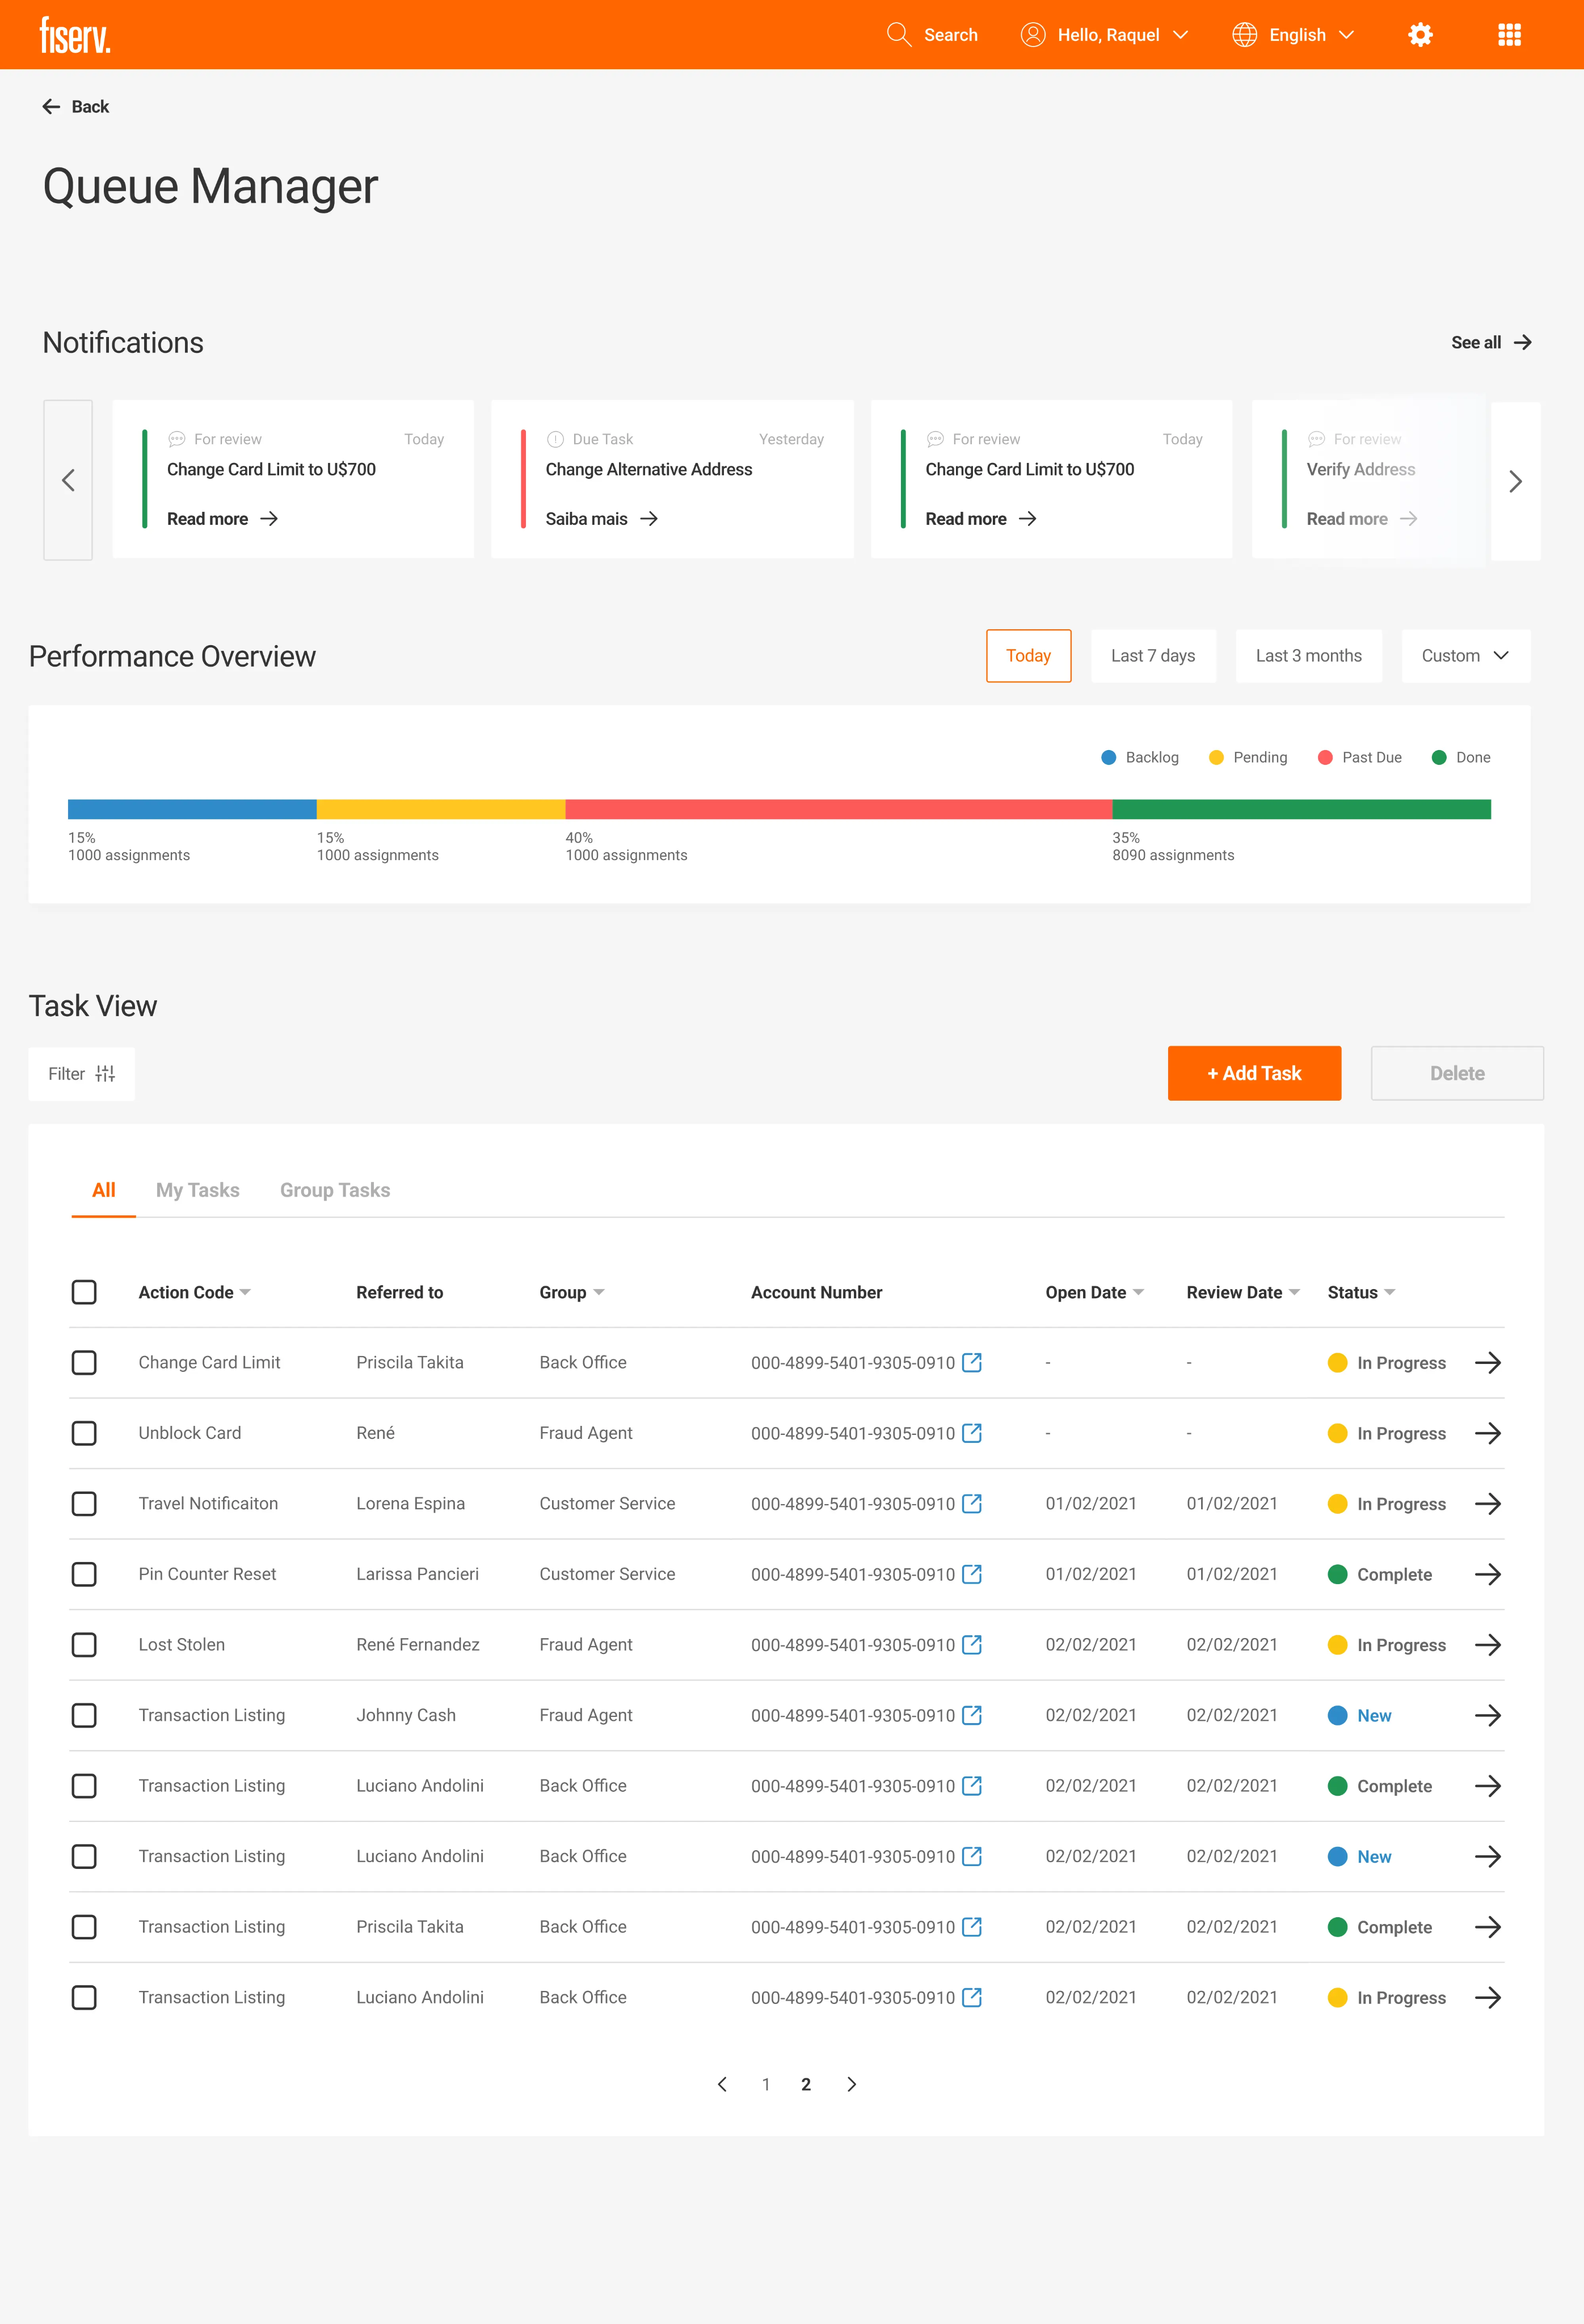Open the apps grid menu icon
Image resolution: width=1584 pixels, height=2324 pixels.
tap(1509, 35)
